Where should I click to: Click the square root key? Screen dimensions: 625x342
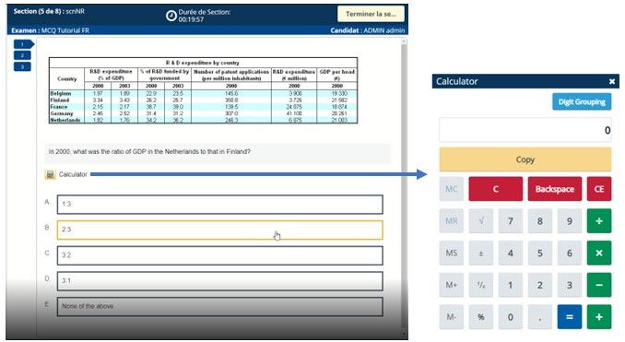click(481, 221)
